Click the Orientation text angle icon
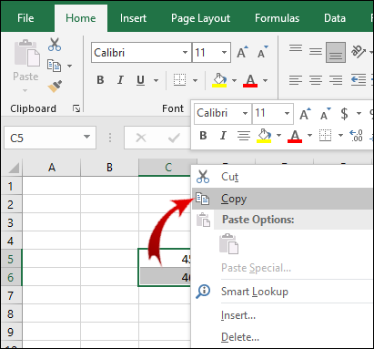Image resolution: width=374 pixels, height=349 pixels. coord(358,52)
